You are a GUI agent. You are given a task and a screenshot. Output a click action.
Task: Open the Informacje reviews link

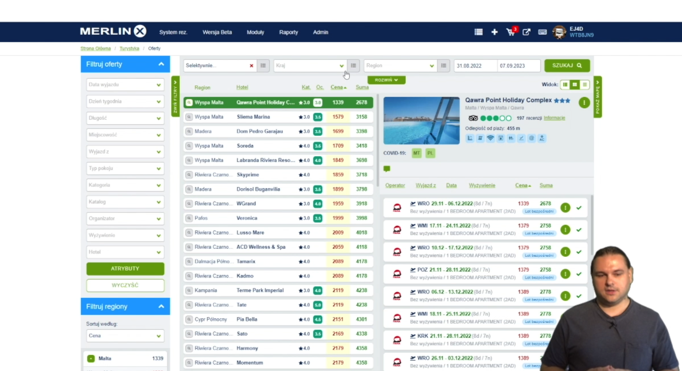pyautogui.click(x=554, y=118)
